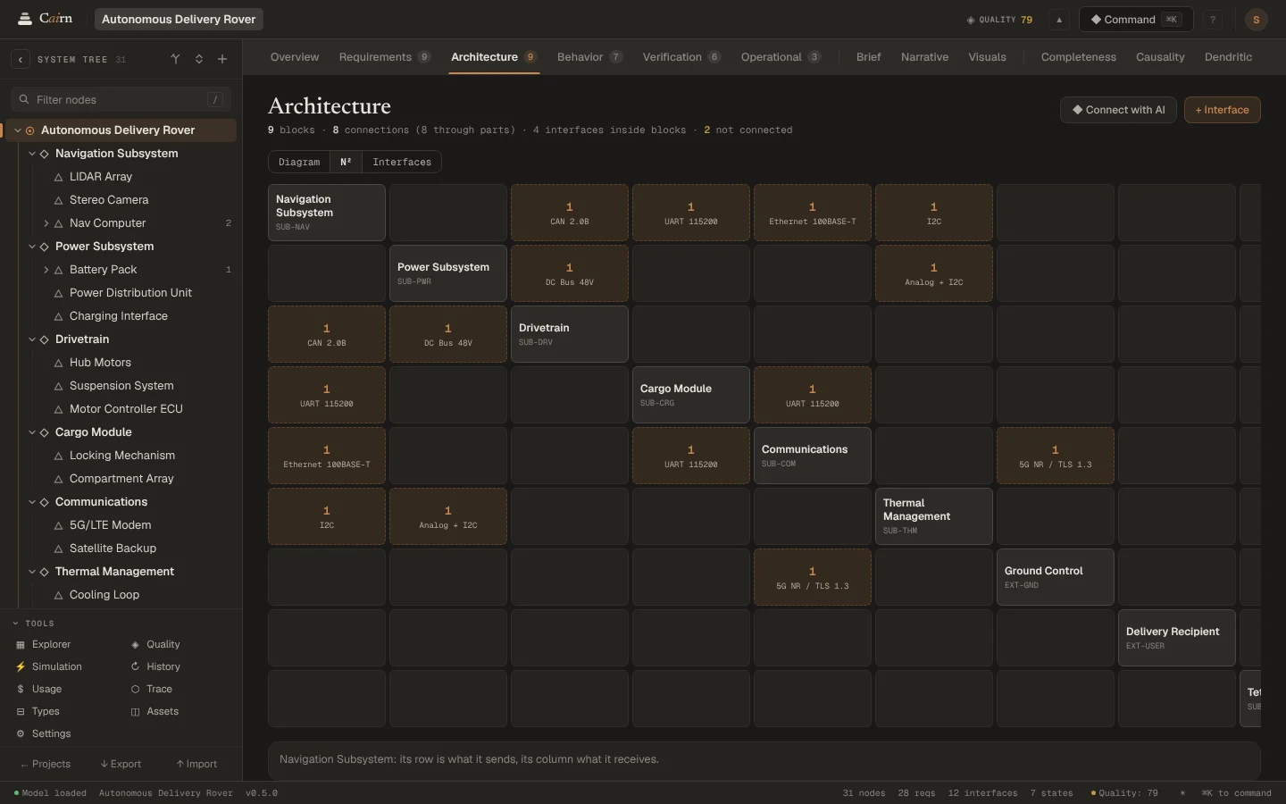Collapse the Drivetrain tree node
This screenshot has width=1286, height=804.
click(x=32, y=339)
